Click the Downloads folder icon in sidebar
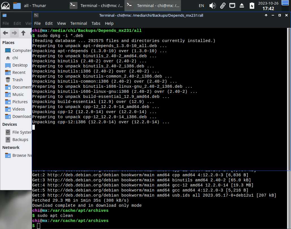Image resolution: width=291 pixels, height=229 pixels. [x=8, y=116]
